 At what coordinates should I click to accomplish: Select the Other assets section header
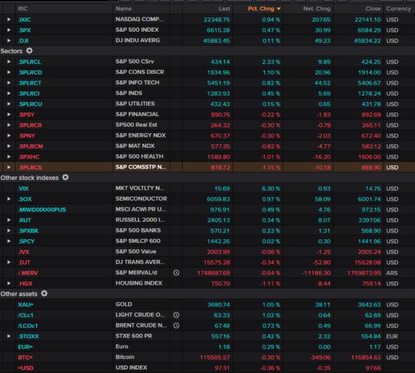tap(19, 294)
